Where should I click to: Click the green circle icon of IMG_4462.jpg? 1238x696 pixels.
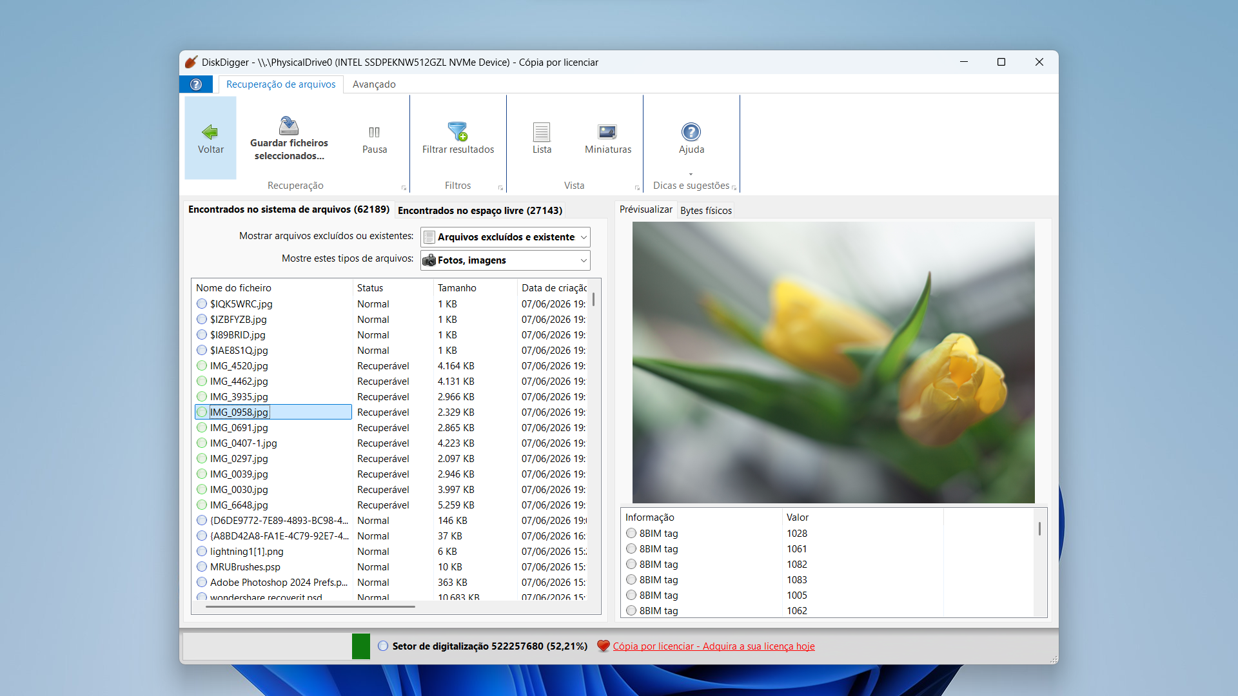[202, 381]
